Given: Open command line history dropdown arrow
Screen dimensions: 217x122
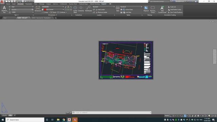Looking at the screenshot, I should pos(150,113).
